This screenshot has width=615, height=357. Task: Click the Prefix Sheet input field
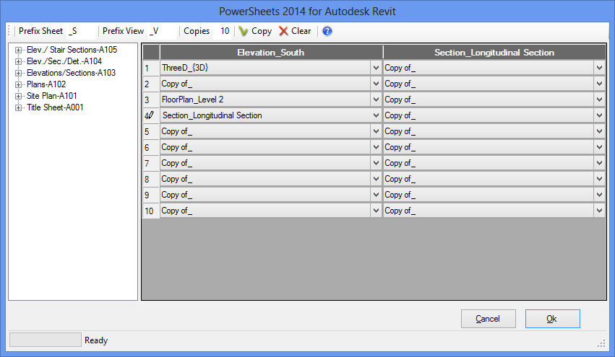(81, 31)
